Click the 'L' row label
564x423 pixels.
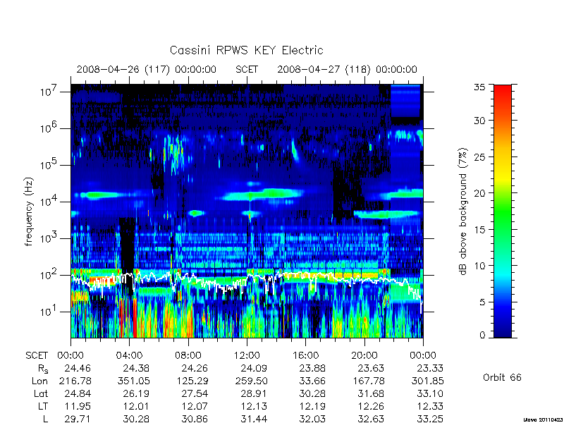pyautogui.click(x=46, y=419)
